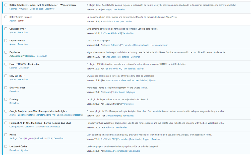This screenshot has width=251, height=155.
Task: Open the Snap Creek author link
Action: 111,57
